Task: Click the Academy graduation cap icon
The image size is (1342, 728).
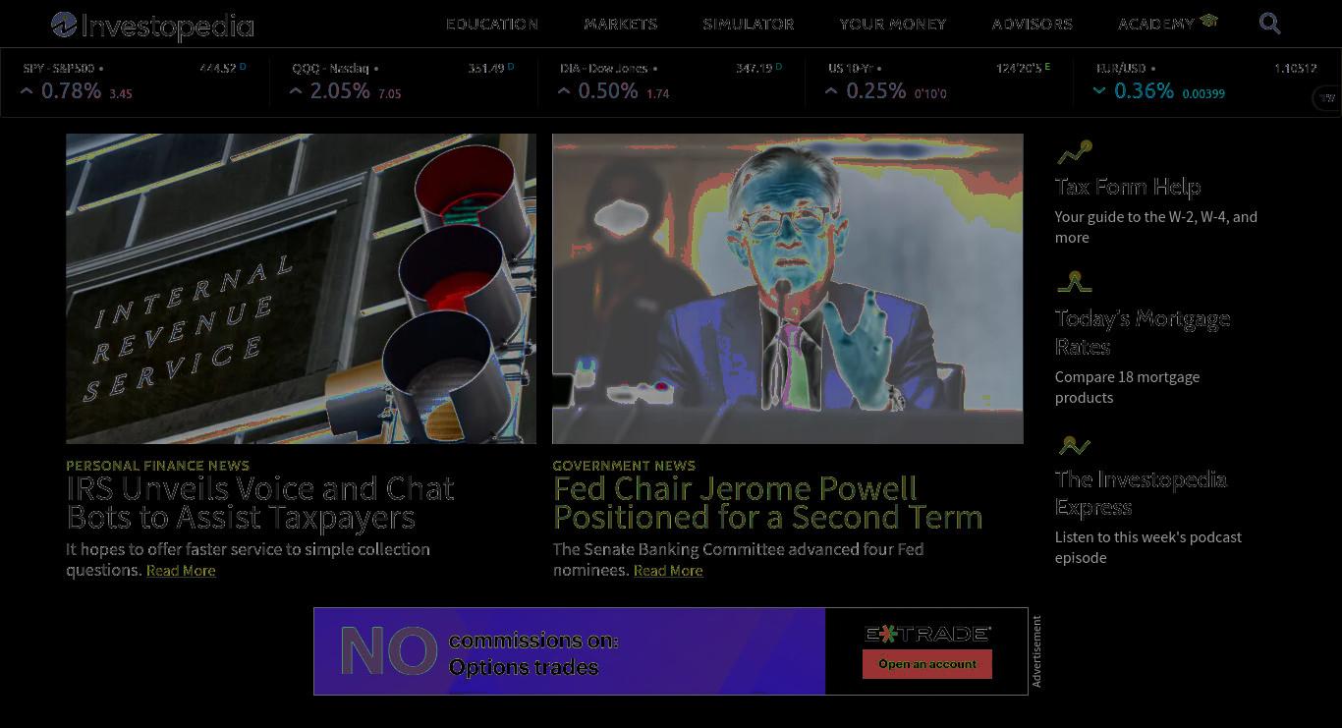Action: point(1208,21)
